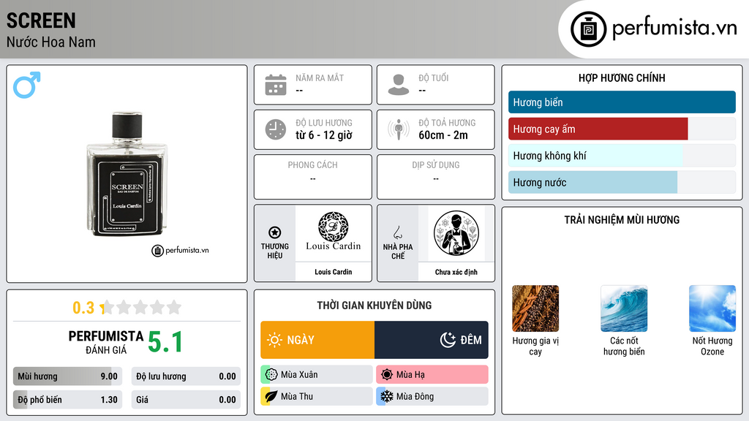The width and height of the screenshot is (749, 421).
Task: Click the PERFUMISTA ĐÁNH GIÁ label
Action: click(x=106, y=342)
